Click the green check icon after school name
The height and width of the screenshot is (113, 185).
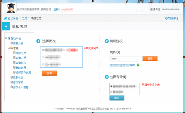pyautogui.click(x=138, y=65)
